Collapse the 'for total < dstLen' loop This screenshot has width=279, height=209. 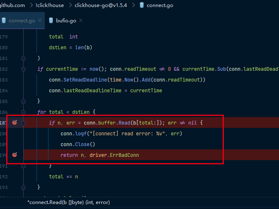point(24,112)
